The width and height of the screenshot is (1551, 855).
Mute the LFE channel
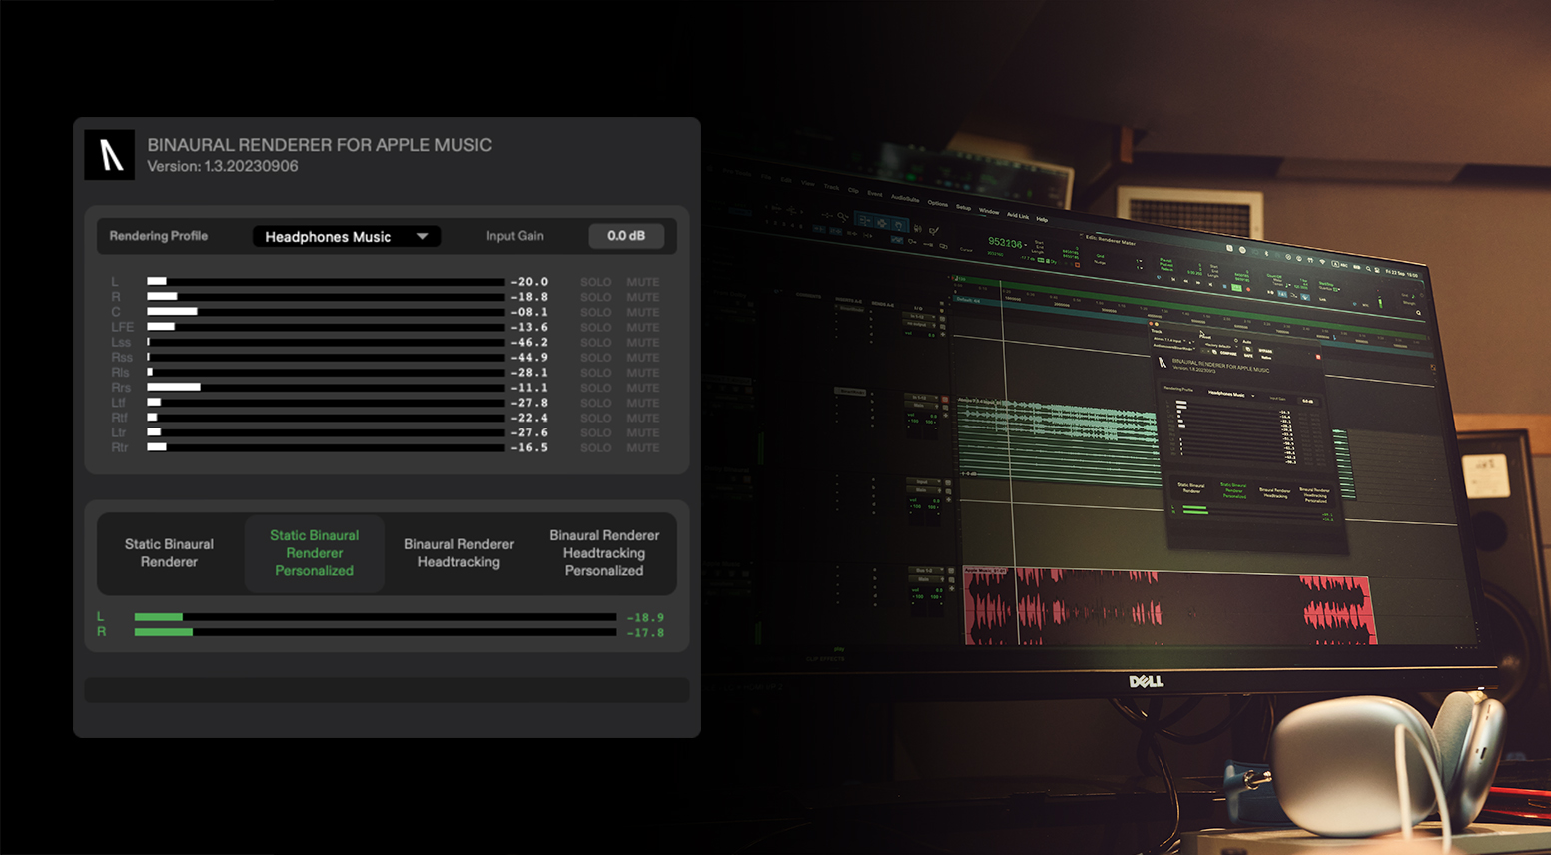coord(643,327)
